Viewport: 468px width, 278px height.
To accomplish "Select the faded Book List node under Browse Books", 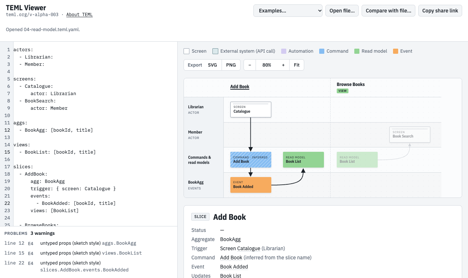I will pyautogui.click(x=357, y=159).
